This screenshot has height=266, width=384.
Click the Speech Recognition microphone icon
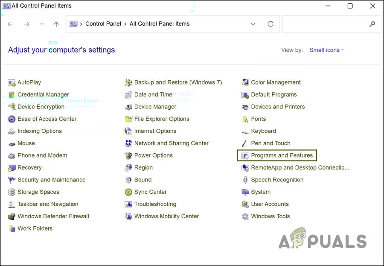[x=245, y=180]
